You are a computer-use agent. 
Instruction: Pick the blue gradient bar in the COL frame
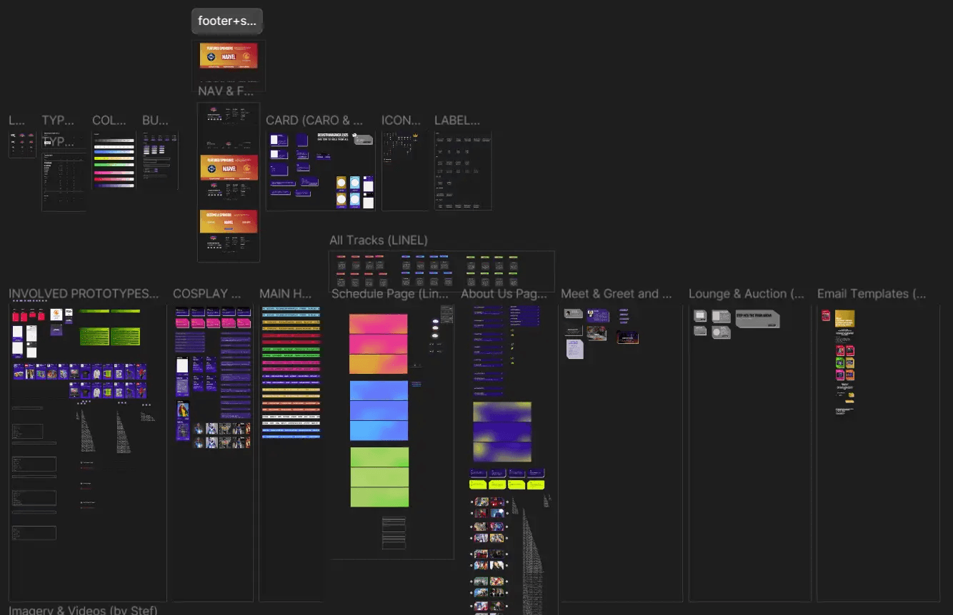114,151
